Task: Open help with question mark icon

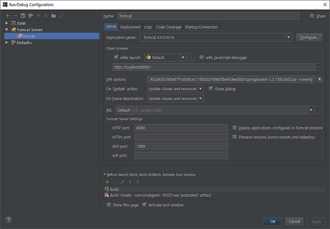Action: (x=8, y=220)
